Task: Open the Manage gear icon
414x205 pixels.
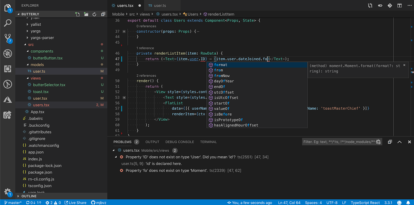Action: point(8,191)
